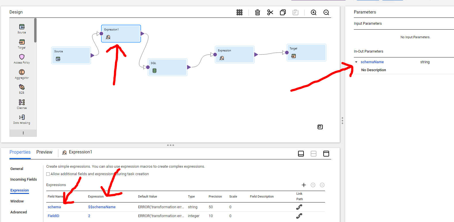Maximize the properties panel layout
Viewport: 454px width, 222px height.
click(x=326, y=154)
